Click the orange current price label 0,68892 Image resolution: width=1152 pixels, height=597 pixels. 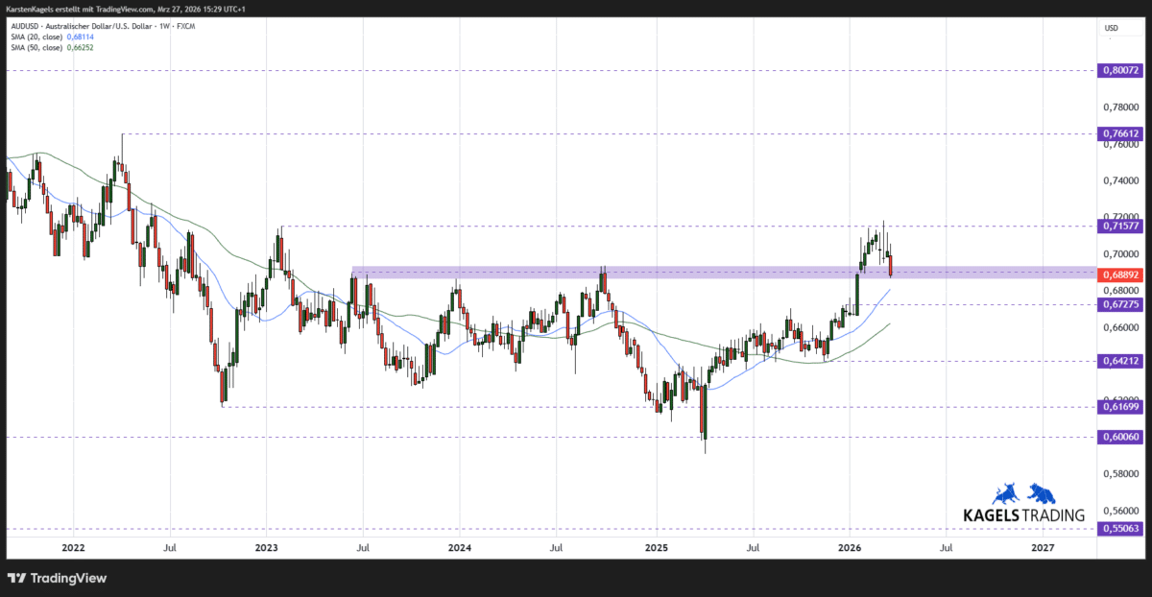(x=1120, y=275)
